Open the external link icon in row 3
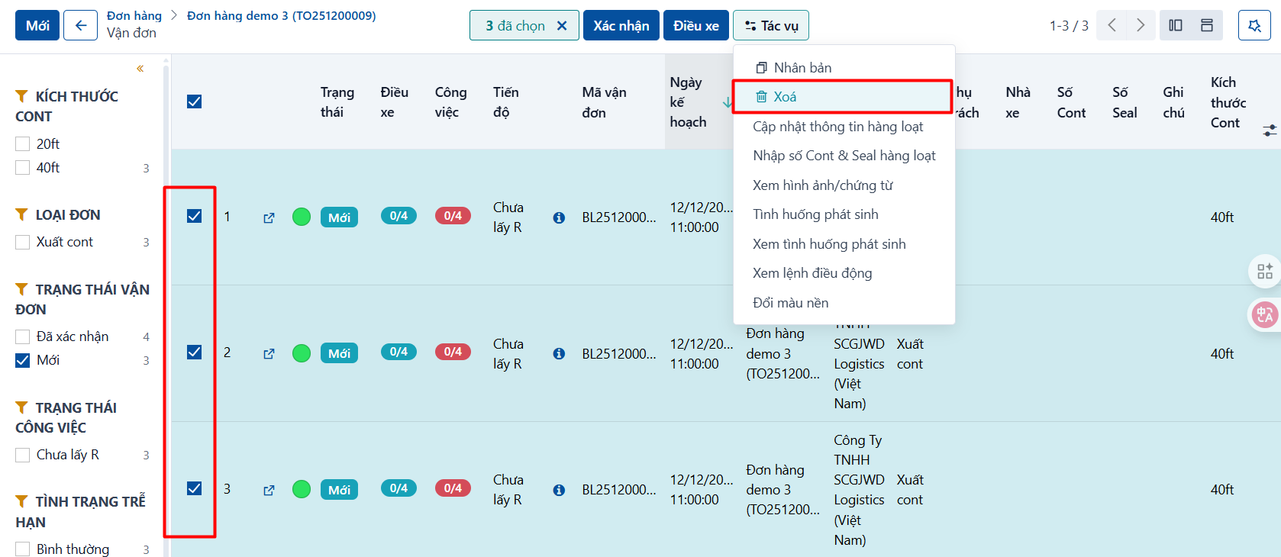This screenshot has height=557, width=1281. pos(269,490)
